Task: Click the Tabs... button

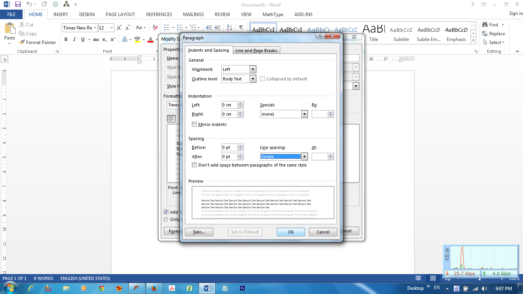Action: tap(199, 232)
